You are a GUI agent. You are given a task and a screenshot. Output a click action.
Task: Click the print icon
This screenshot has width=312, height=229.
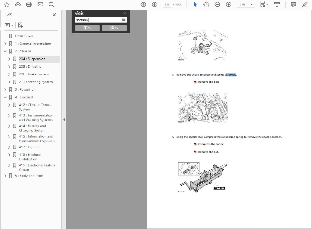pyautogui.click(x=29, y=5)
